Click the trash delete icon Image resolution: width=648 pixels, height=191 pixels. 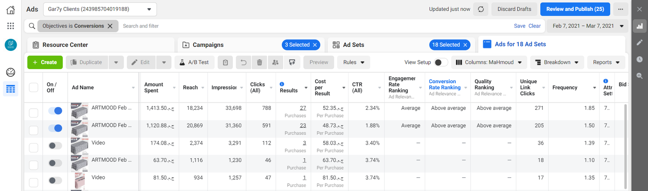[x=260, y=62]
